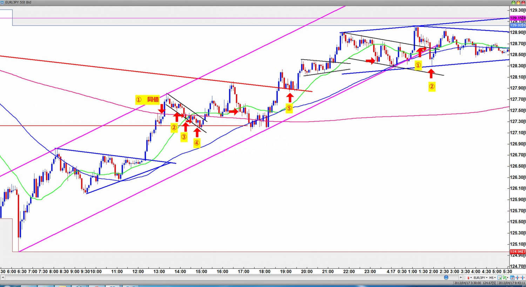Click the magenta 129.15 price tag
The width and height of the screenshot is (526, 287).
click(x=518, y=18)
